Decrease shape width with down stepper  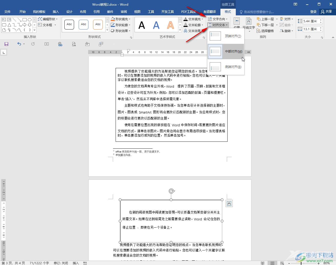coord(321,31)
